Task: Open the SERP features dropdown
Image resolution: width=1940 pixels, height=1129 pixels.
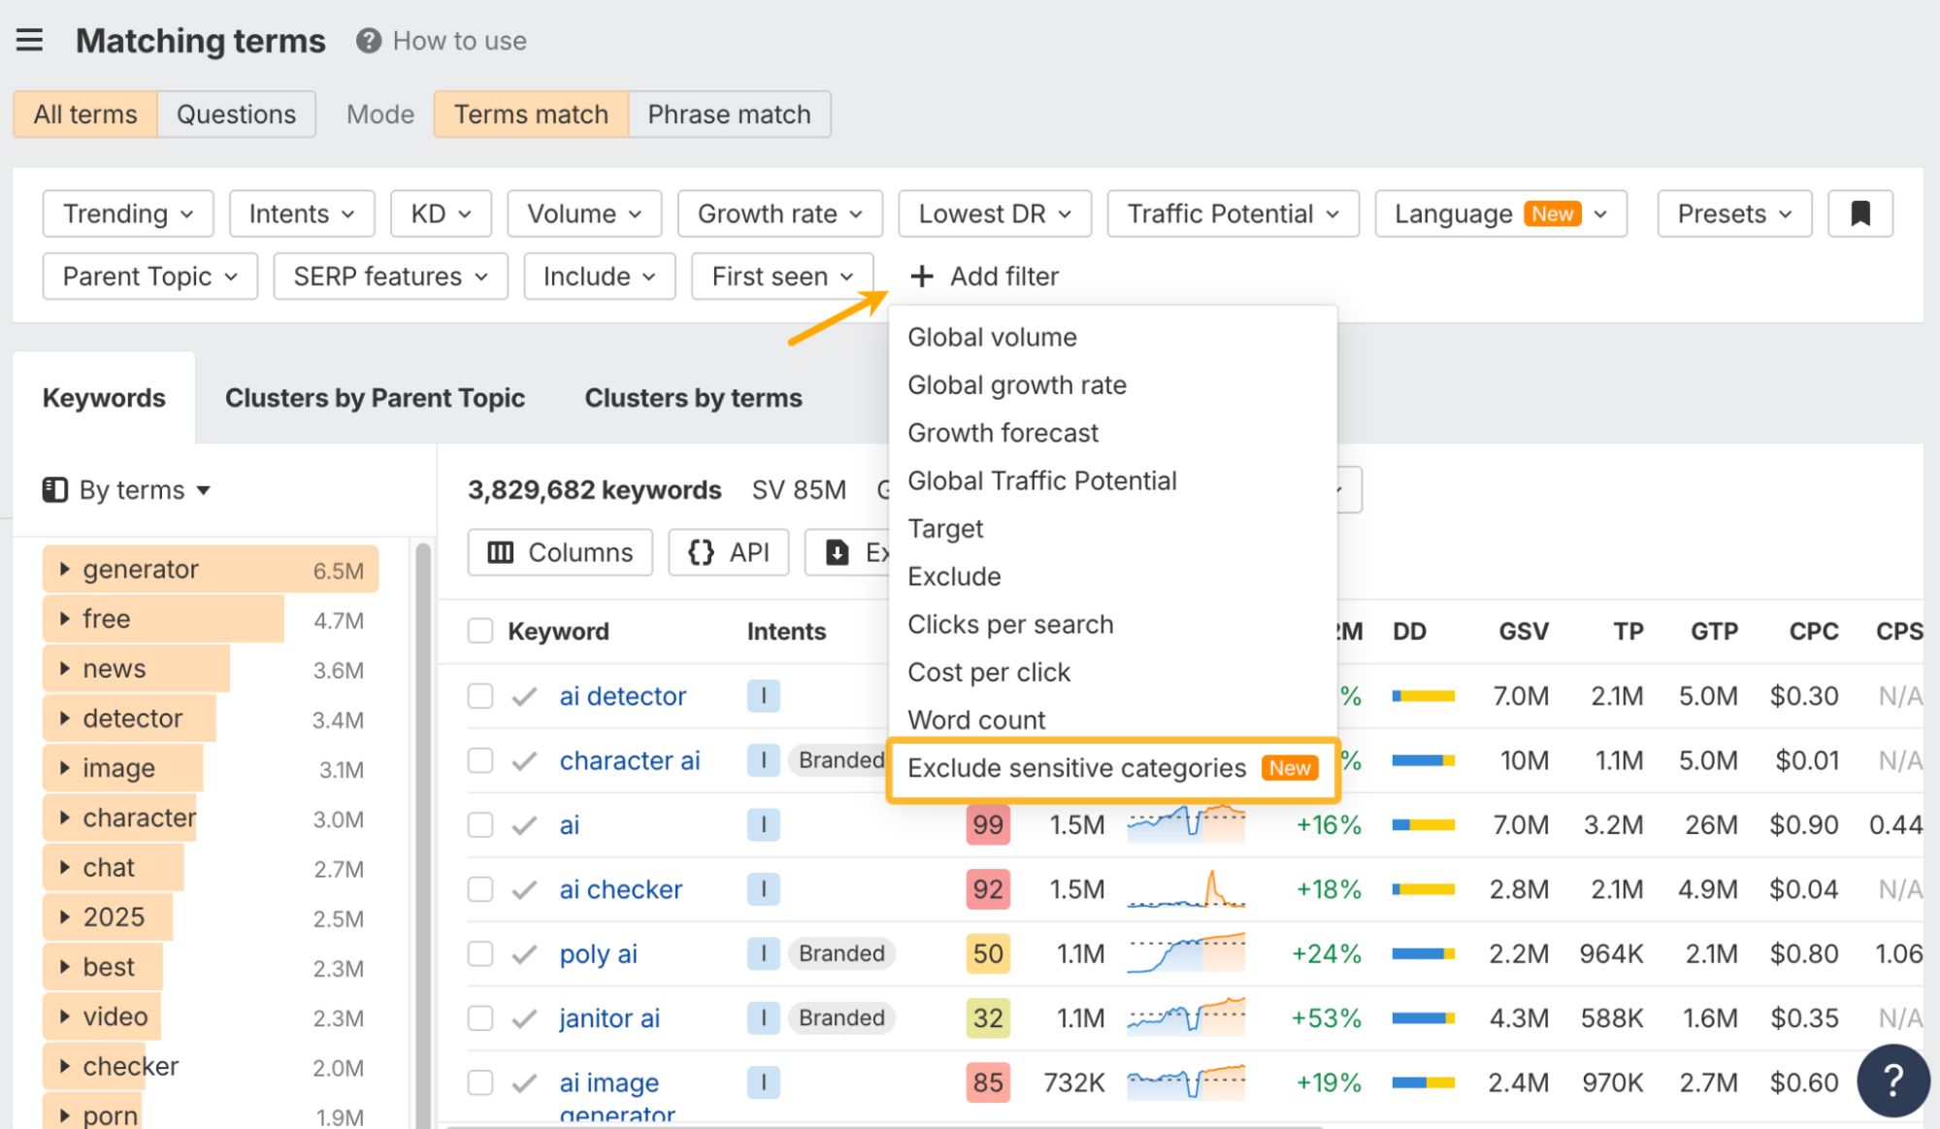Action: tap(390, 277)
